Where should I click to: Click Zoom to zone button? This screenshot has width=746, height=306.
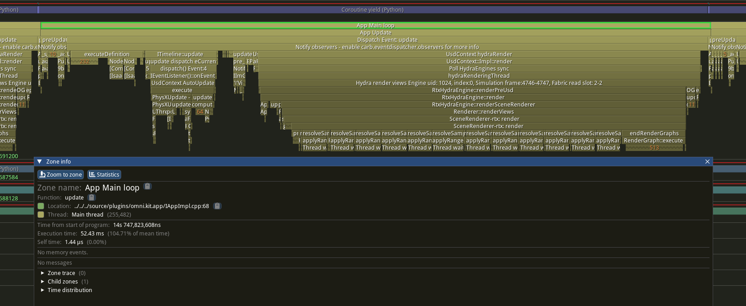coord(61,175)
